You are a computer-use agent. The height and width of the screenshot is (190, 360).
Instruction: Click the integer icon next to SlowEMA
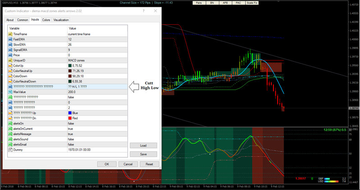(10, 44)
